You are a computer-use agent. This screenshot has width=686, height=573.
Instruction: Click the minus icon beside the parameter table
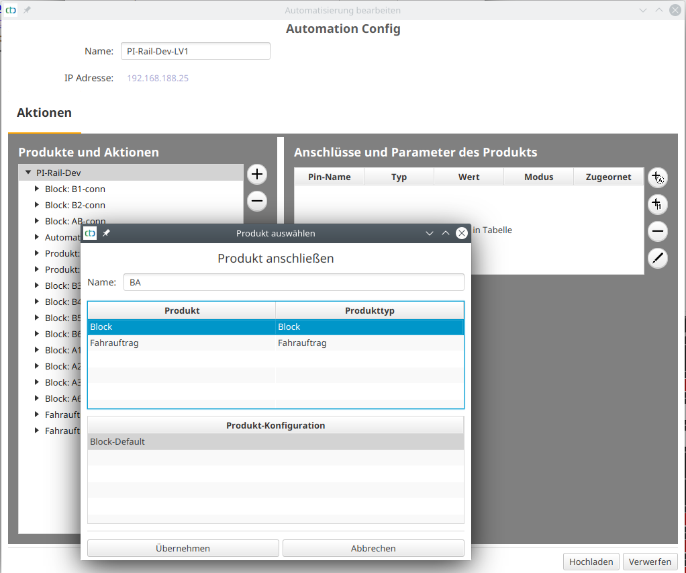point(657,232)
